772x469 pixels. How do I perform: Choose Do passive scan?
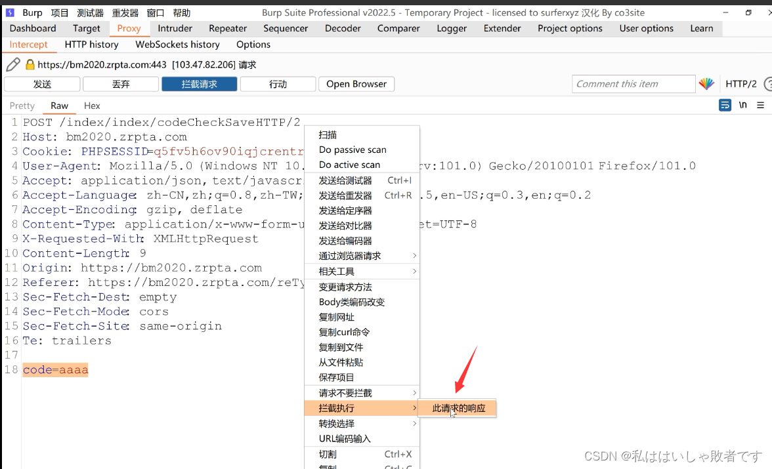[362, 150]
